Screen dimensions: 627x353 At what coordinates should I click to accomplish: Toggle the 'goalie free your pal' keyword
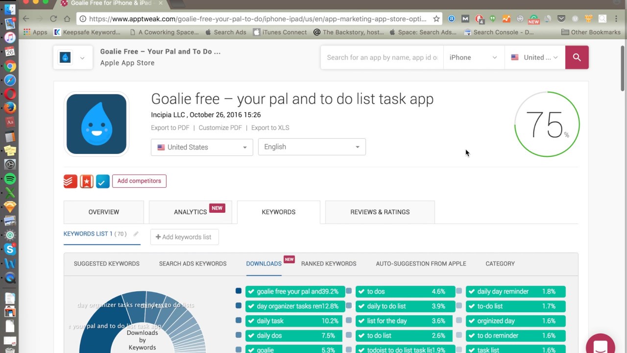coord(295,291)
